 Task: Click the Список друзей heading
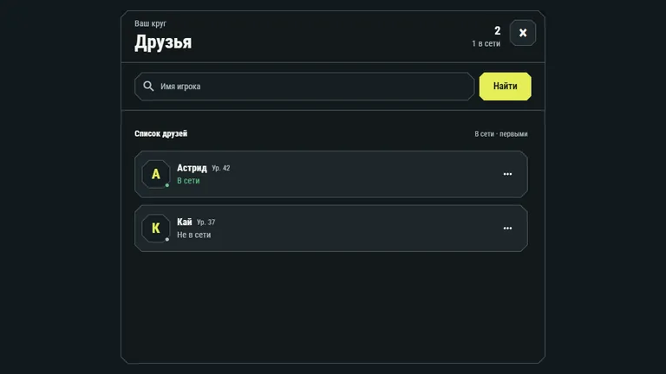click(x=161, y=133)
